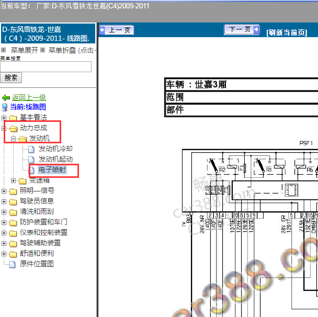This screenshot has width=318, height=317.
Task: Expand the 防护装置和车门 folder node
Action: click(x=4, y=222)
